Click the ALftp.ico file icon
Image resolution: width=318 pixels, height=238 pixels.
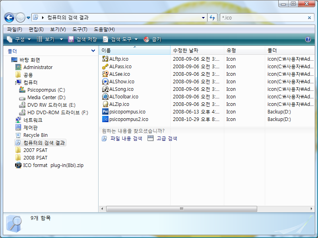[105, 59]
